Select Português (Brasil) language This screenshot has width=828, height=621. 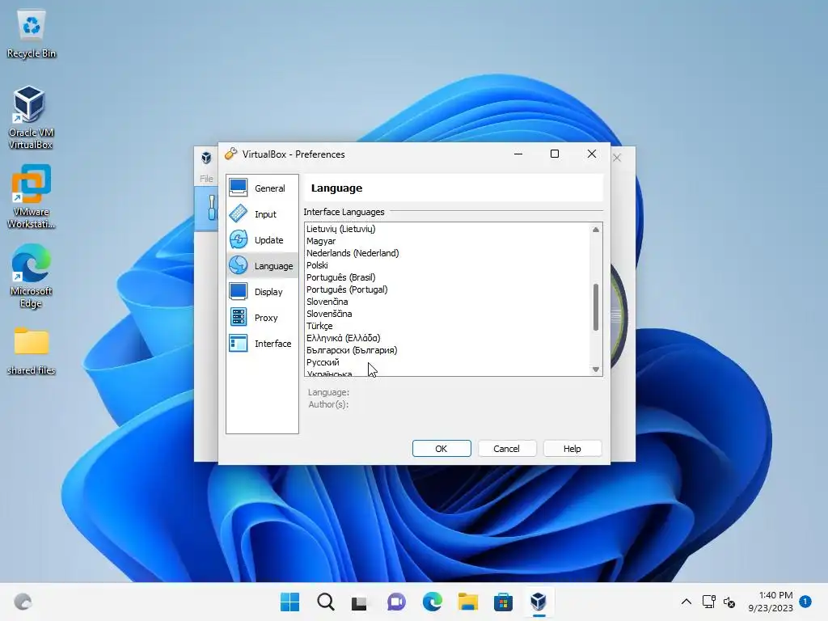coord(341,277)
